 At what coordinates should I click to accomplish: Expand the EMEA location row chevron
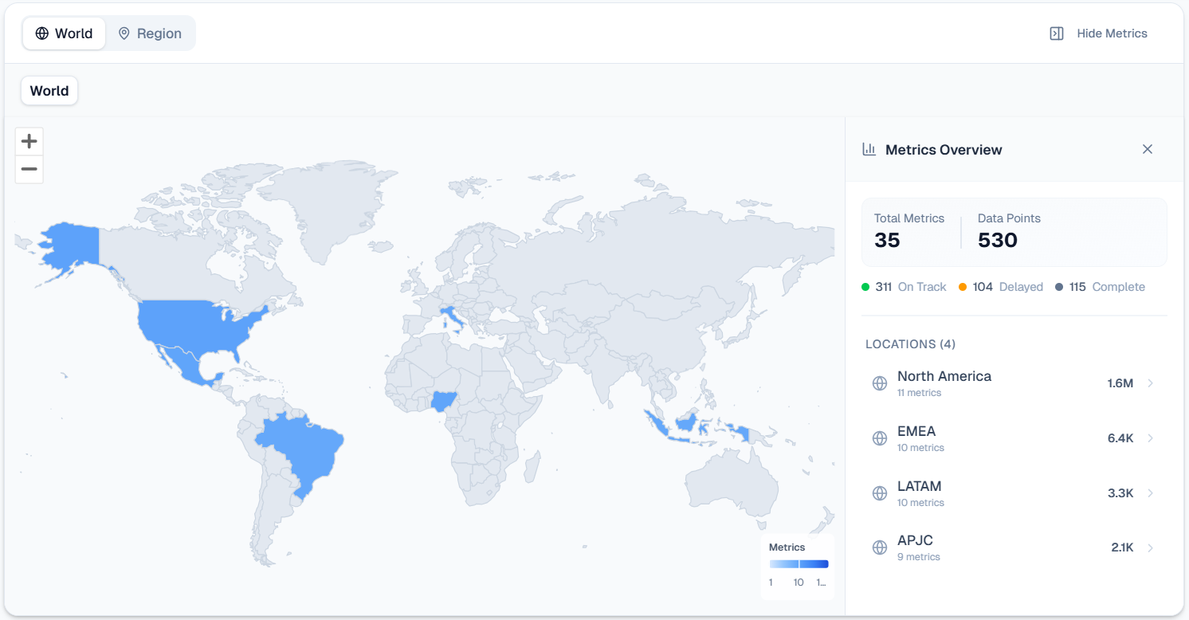tap(1149, 438)
